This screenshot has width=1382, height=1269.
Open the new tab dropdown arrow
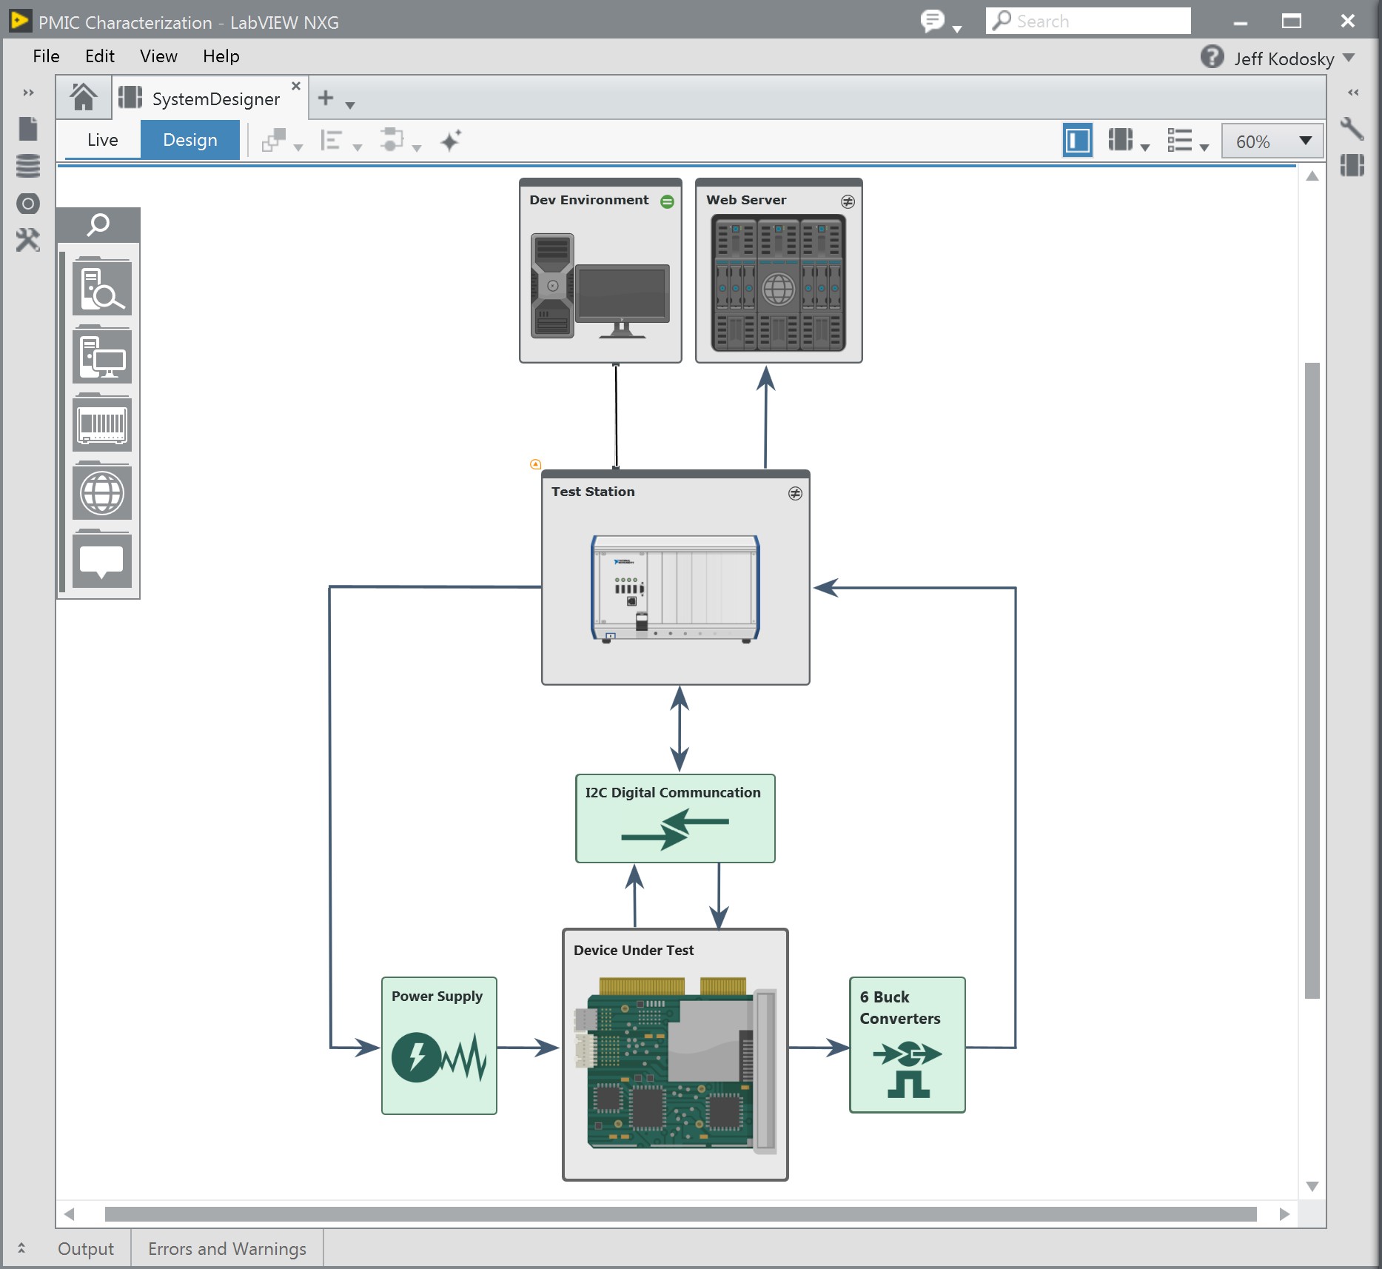point(350,105)
